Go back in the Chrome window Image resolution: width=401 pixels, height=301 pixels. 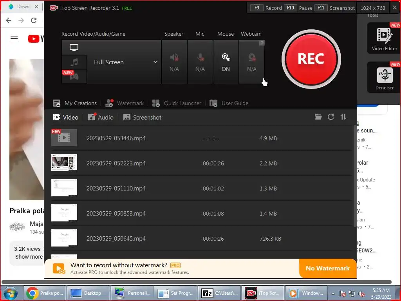[9, 20]
